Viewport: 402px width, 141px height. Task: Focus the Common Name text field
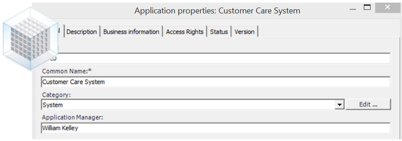215,82
